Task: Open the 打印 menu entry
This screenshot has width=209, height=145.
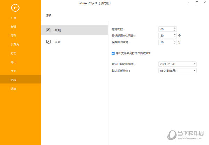Action: coord(14,53)
